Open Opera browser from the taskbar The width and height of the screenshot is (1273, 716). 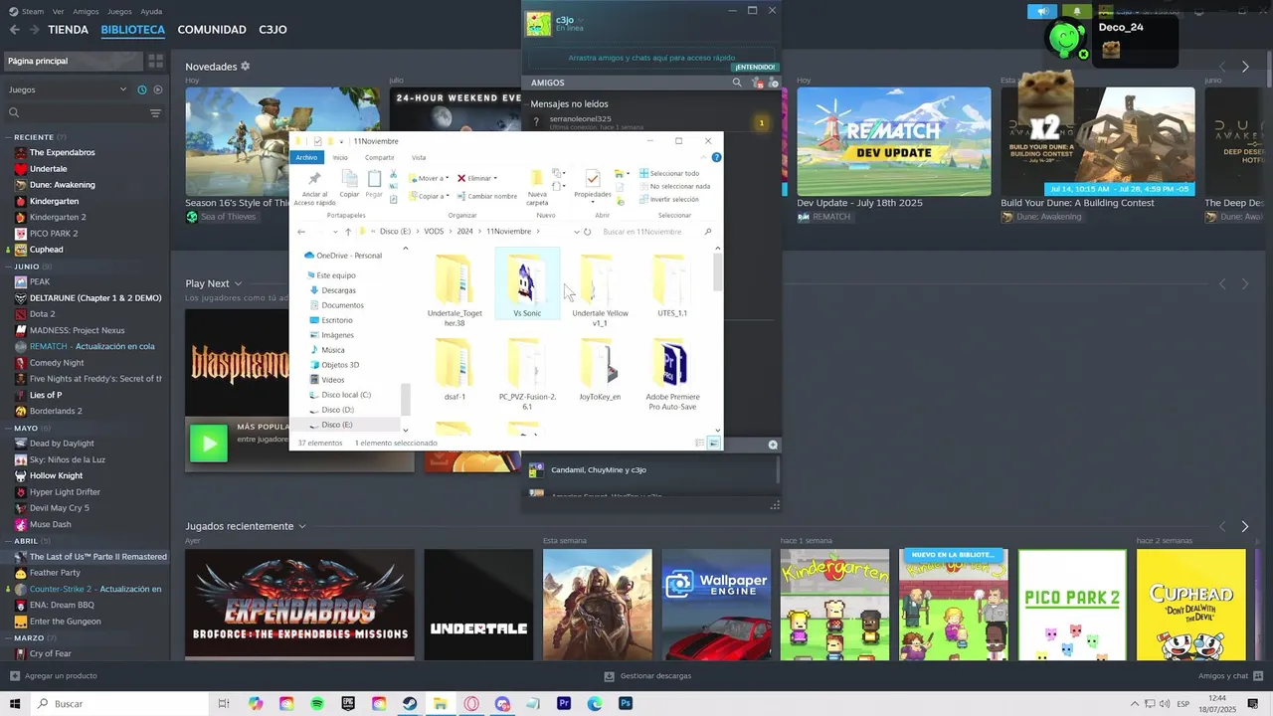pos(471,703)
